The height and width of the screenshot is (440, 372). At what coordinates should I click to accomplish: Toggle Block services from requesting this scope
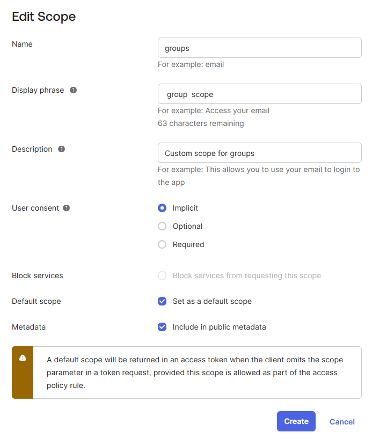(x=162, y=275)
